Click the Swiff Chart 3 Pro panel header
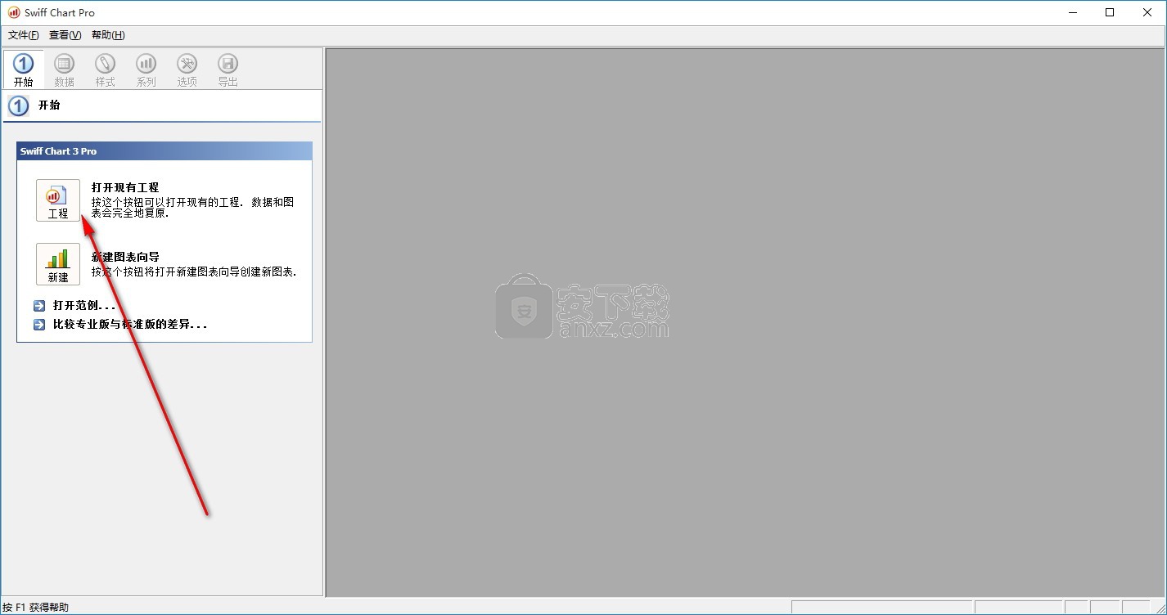 tap(164, 151)
